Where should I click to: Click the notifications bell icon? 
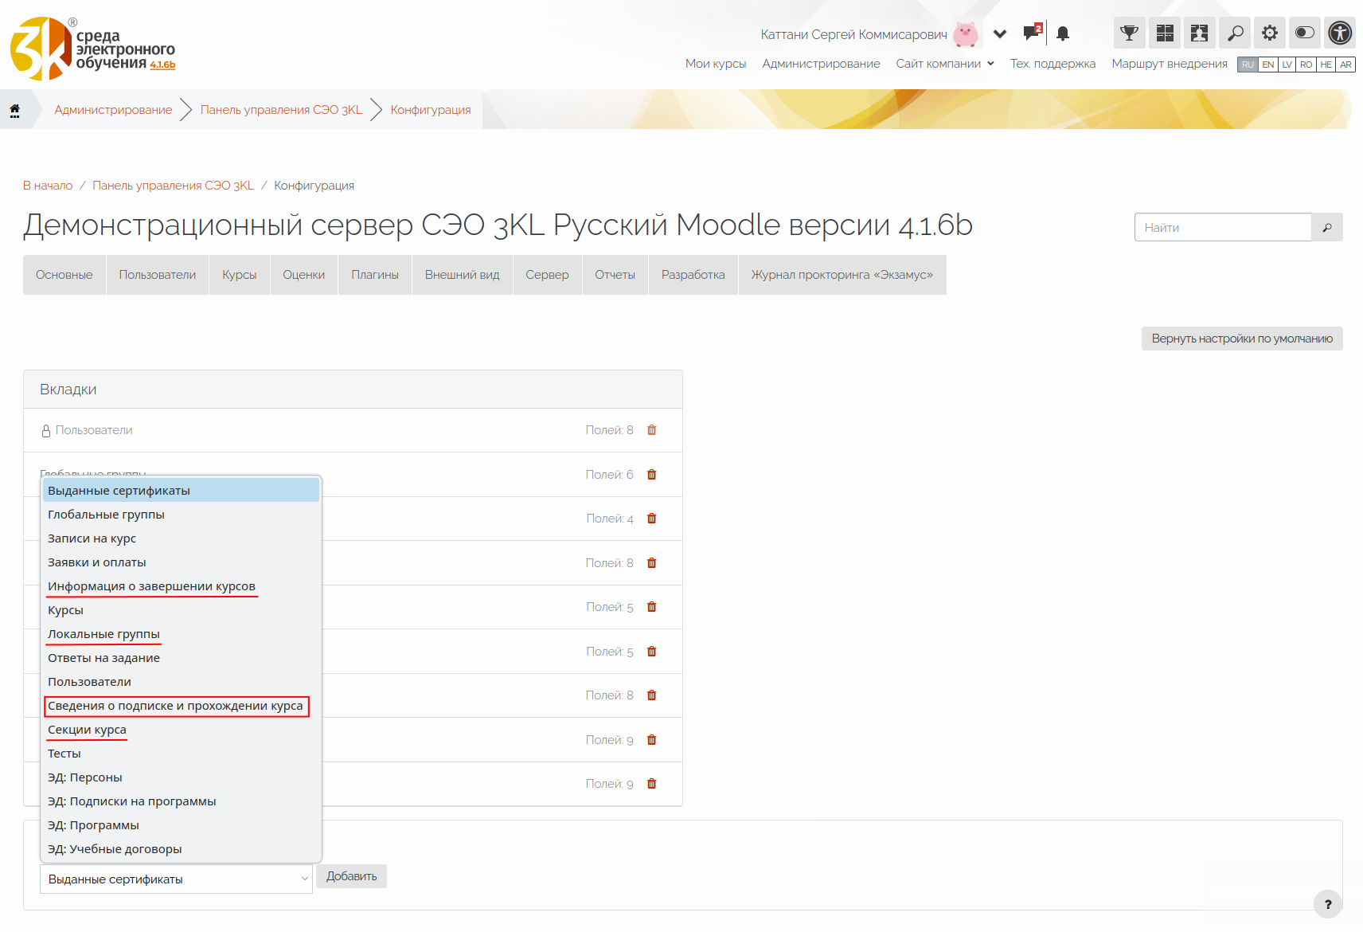tap(1063, 33)
